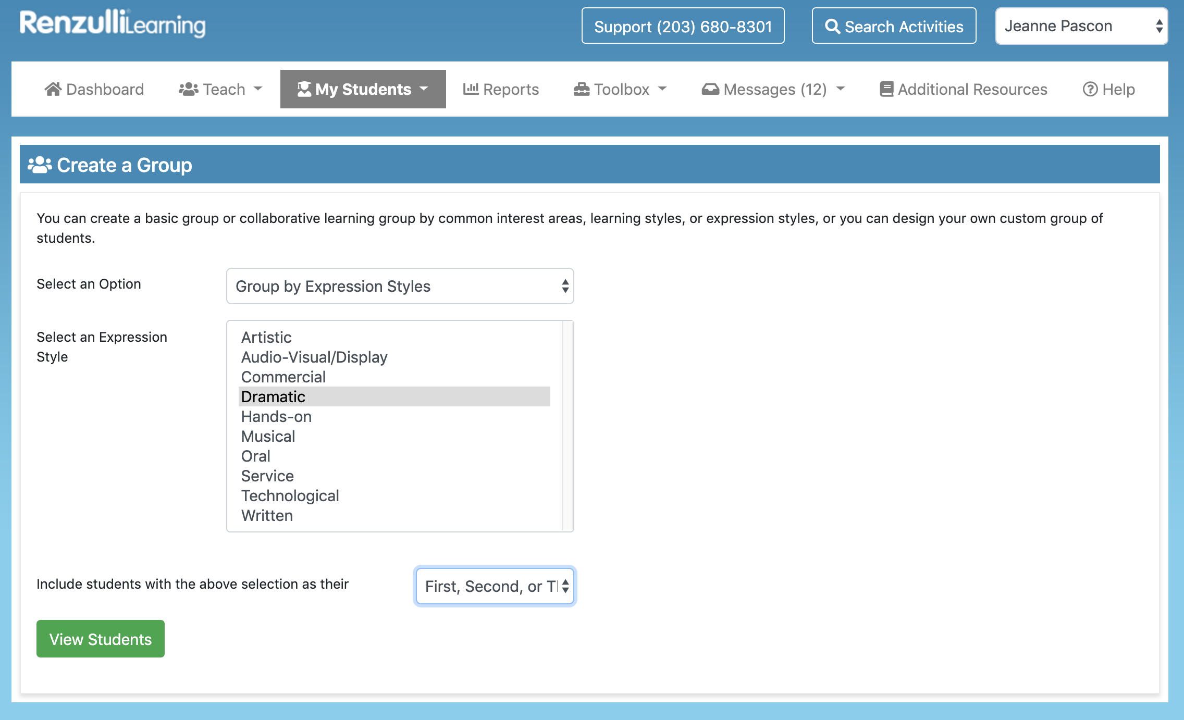Open the Jeanne Pascon user dropdown

coord(1081,26)
